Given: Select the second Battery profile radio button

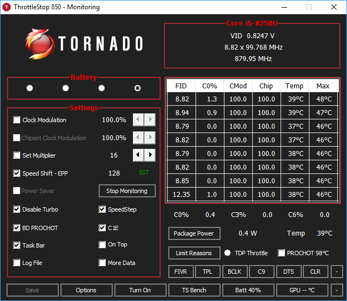Looking at the screenshot, I should pyautogui.click(x=65, y=88).
